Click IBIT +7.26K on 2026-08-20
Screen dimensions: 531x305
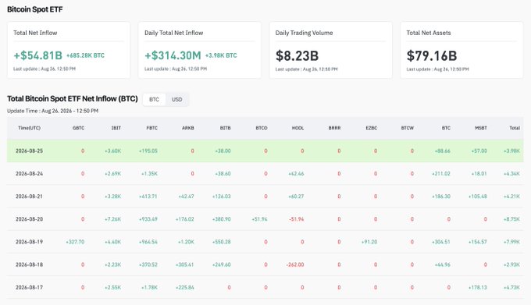pos(112,219)
